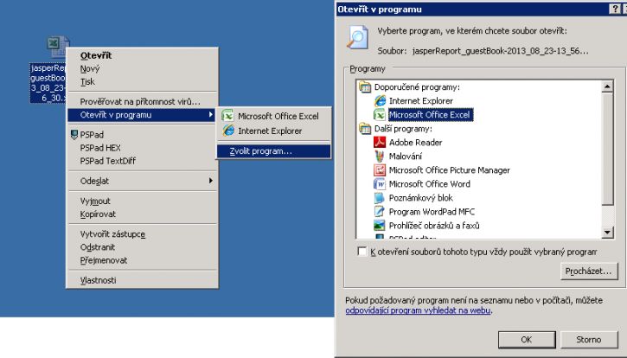This screenshot has height=358, width=627.
Task: Select PSPad TextDiff menu entry
Action: (142, 161)
